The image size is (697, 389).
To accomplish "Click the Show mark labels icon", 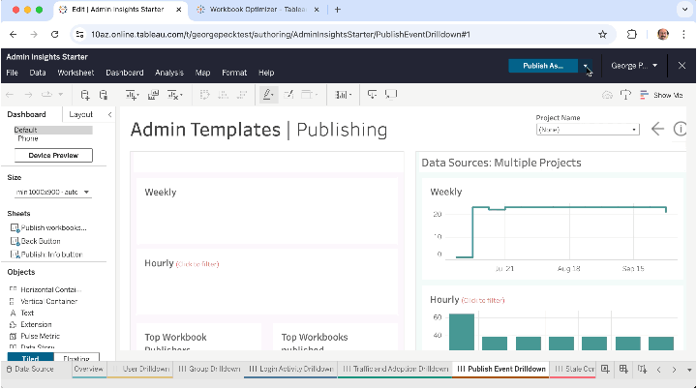I will [309, 95].
